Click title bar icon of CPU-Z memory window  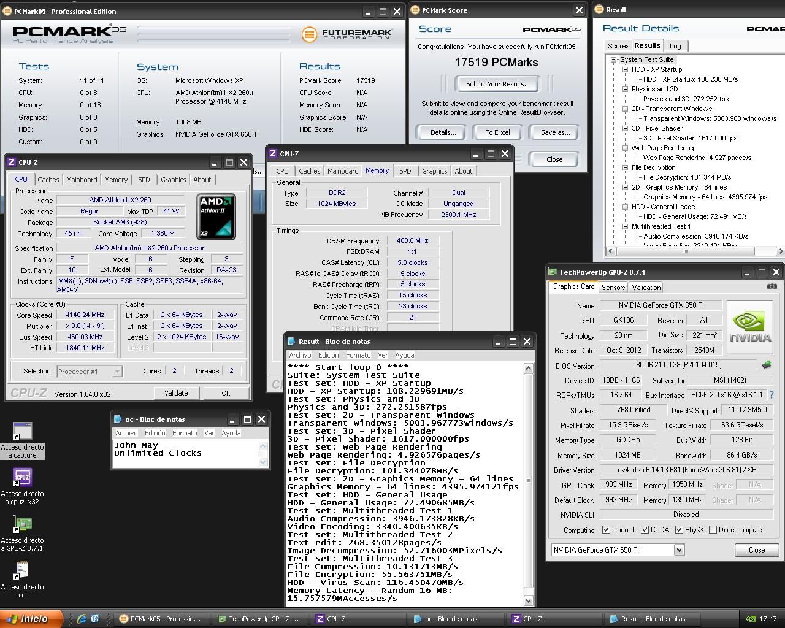(272, 154)
